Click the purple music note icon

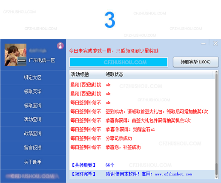pyautogui.click(x=60, y=46)
